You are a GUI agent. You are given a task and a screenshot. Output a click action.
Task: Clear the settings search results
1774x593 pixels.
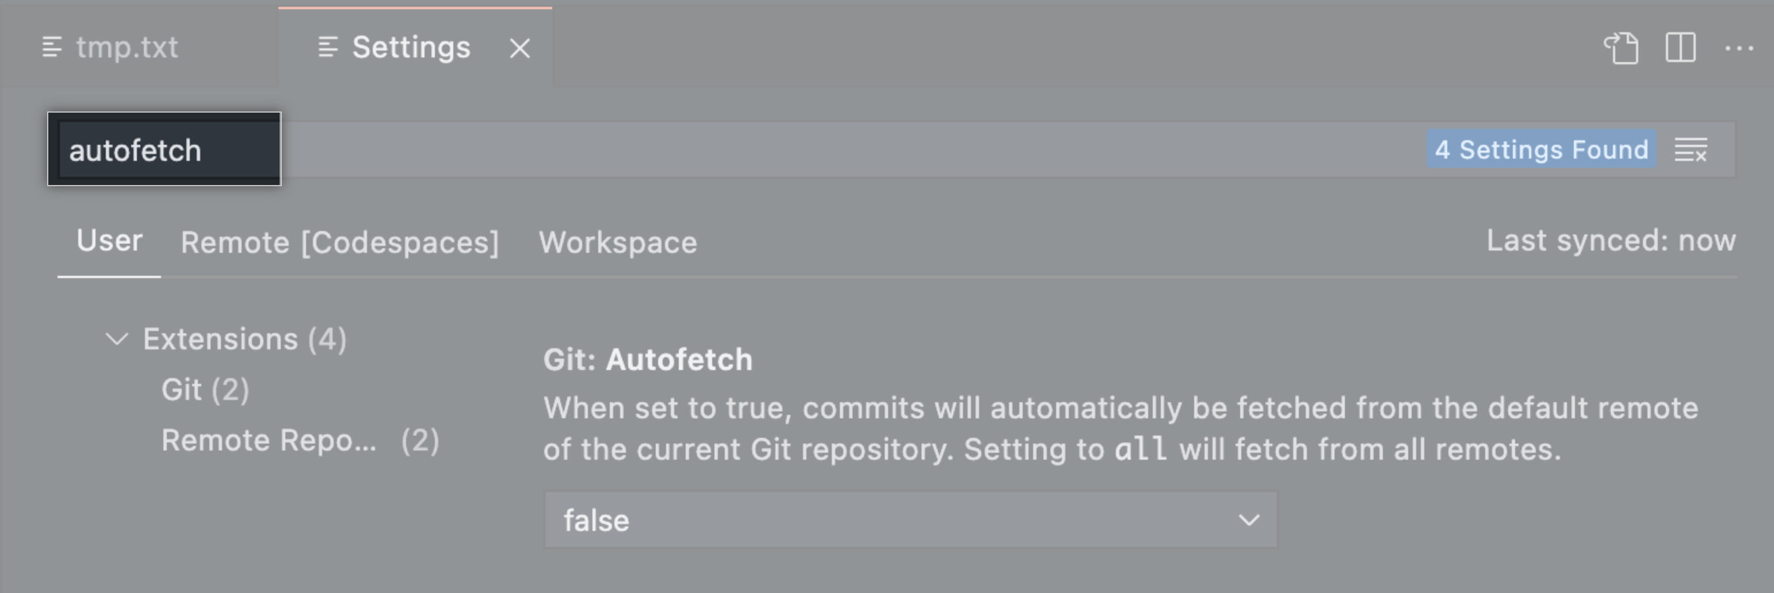1691,149
